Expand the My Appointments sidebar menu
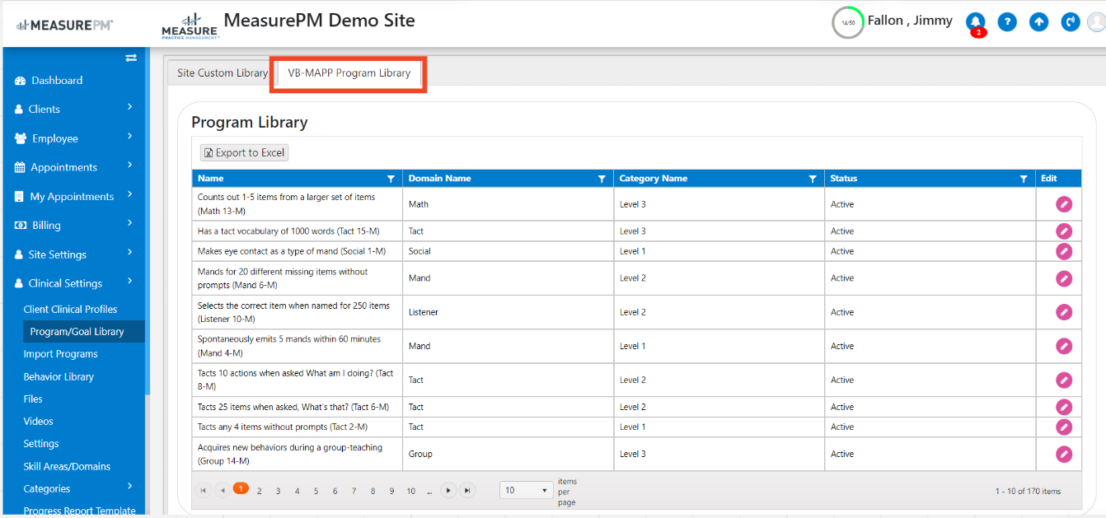 pos(130,194)
